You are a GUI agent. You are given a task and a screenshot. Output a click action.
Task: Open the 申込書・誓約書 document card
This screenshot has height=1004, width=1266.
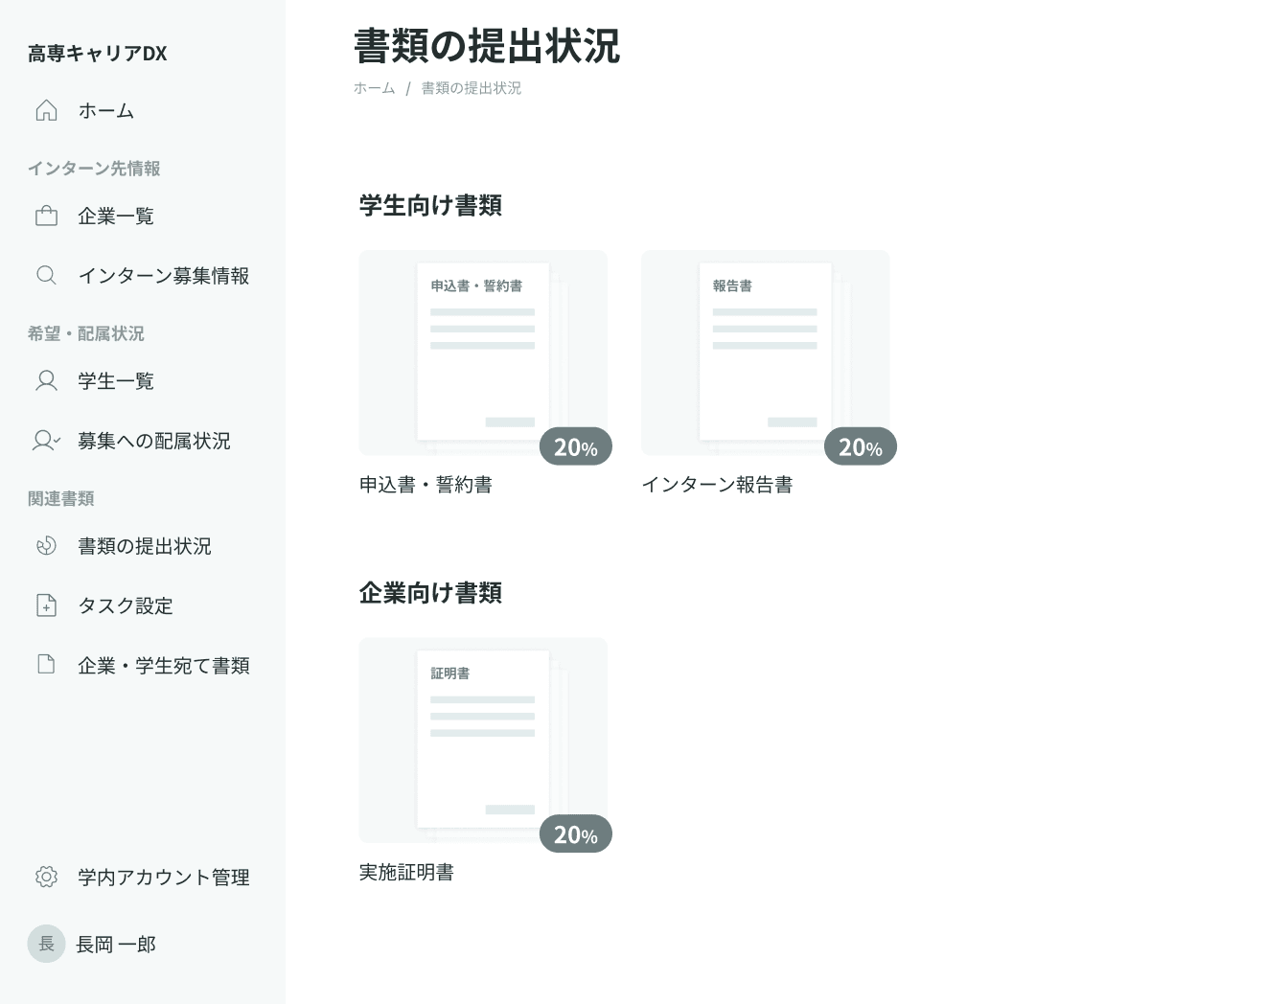tap(483, 353)
